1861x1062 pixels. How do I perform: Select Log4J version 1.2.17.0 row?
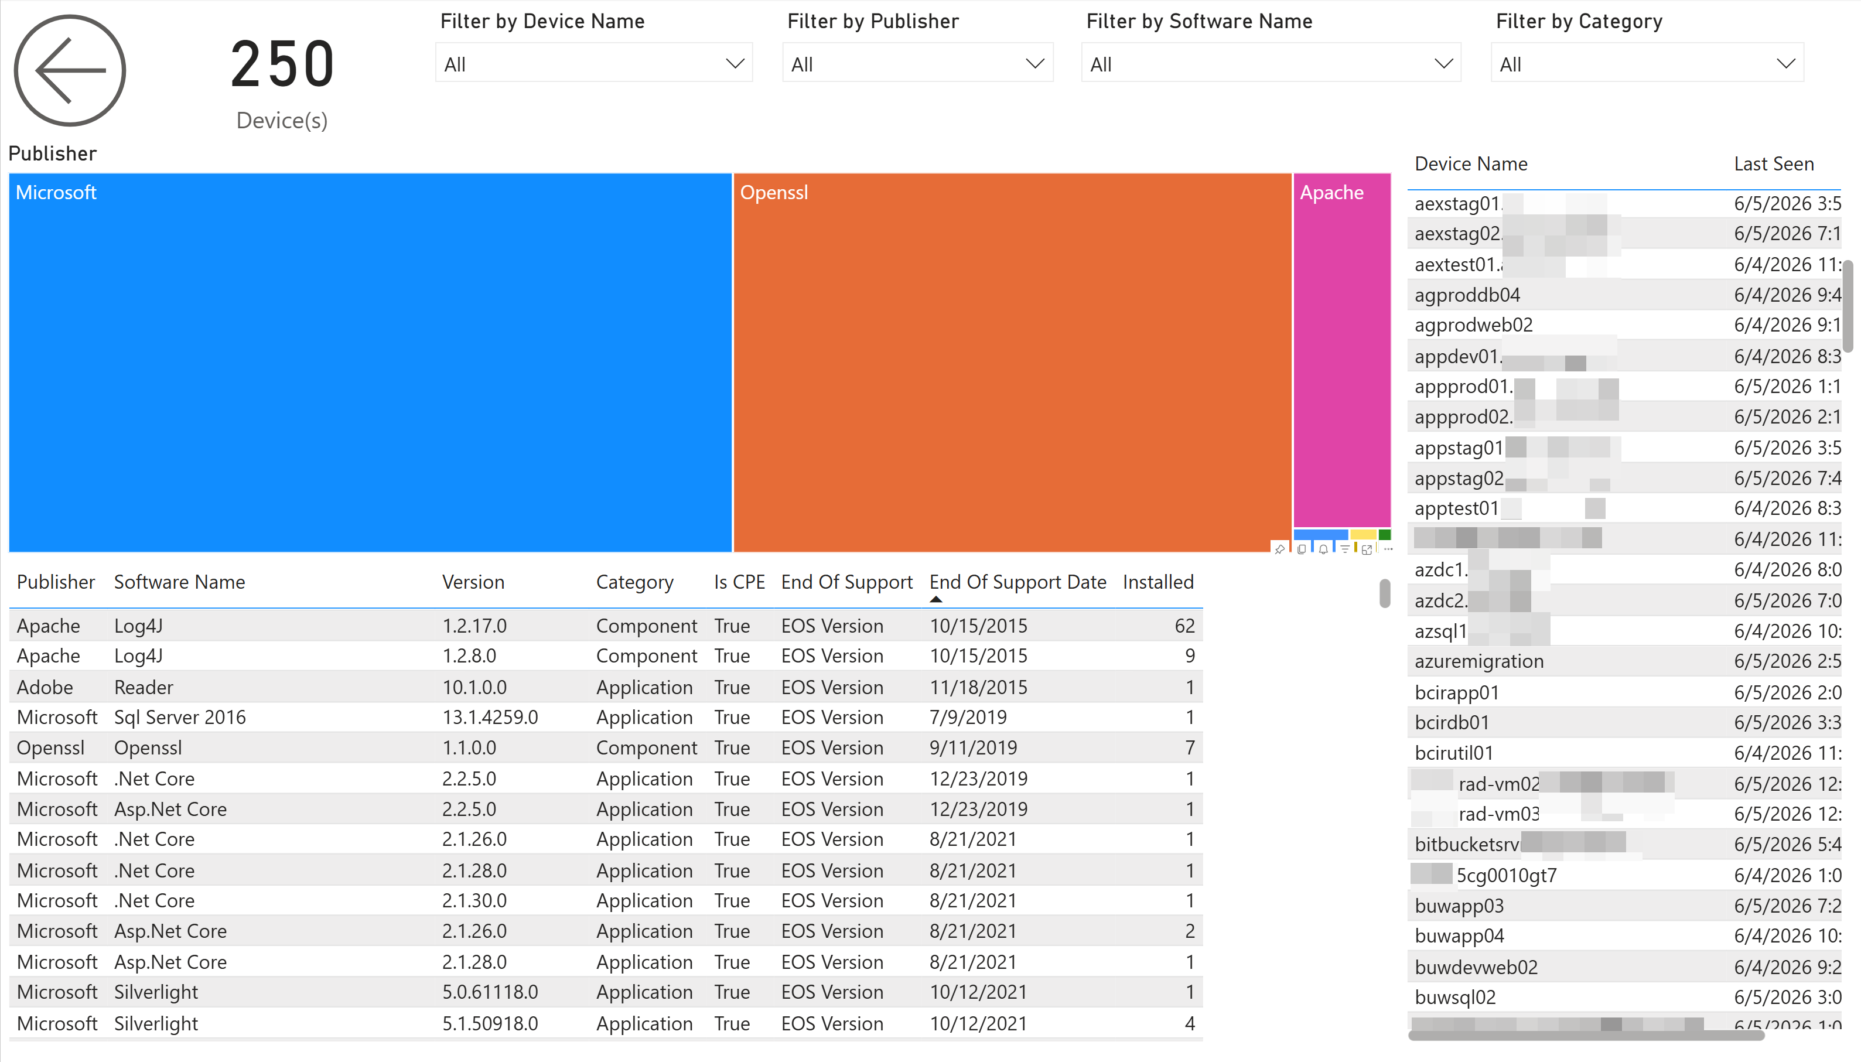tap(605, 626)
